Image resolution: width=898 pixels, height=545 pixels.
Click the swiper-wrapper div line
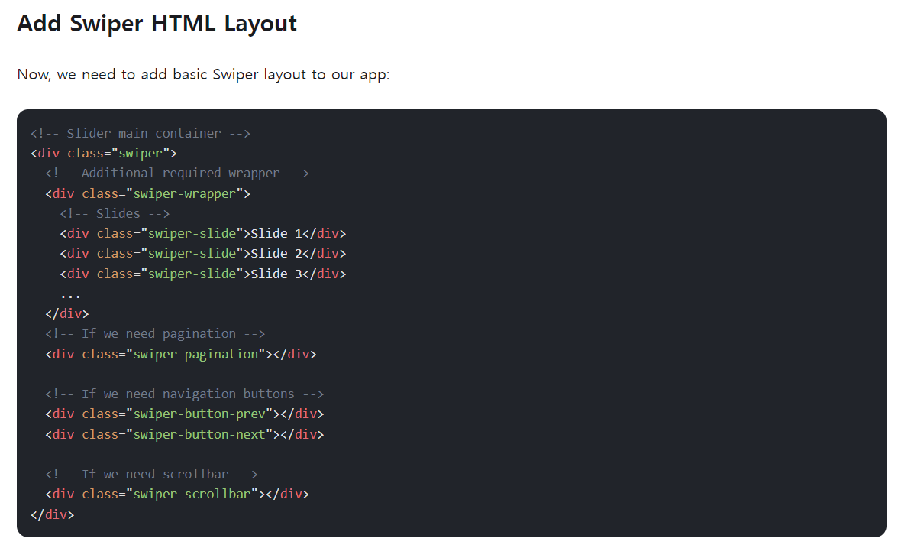point(148,193)
